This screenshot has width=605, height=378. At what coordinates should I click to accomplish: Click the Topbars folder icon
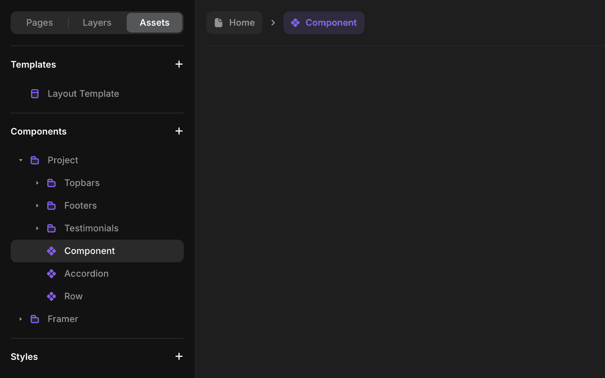pos(51,183)
